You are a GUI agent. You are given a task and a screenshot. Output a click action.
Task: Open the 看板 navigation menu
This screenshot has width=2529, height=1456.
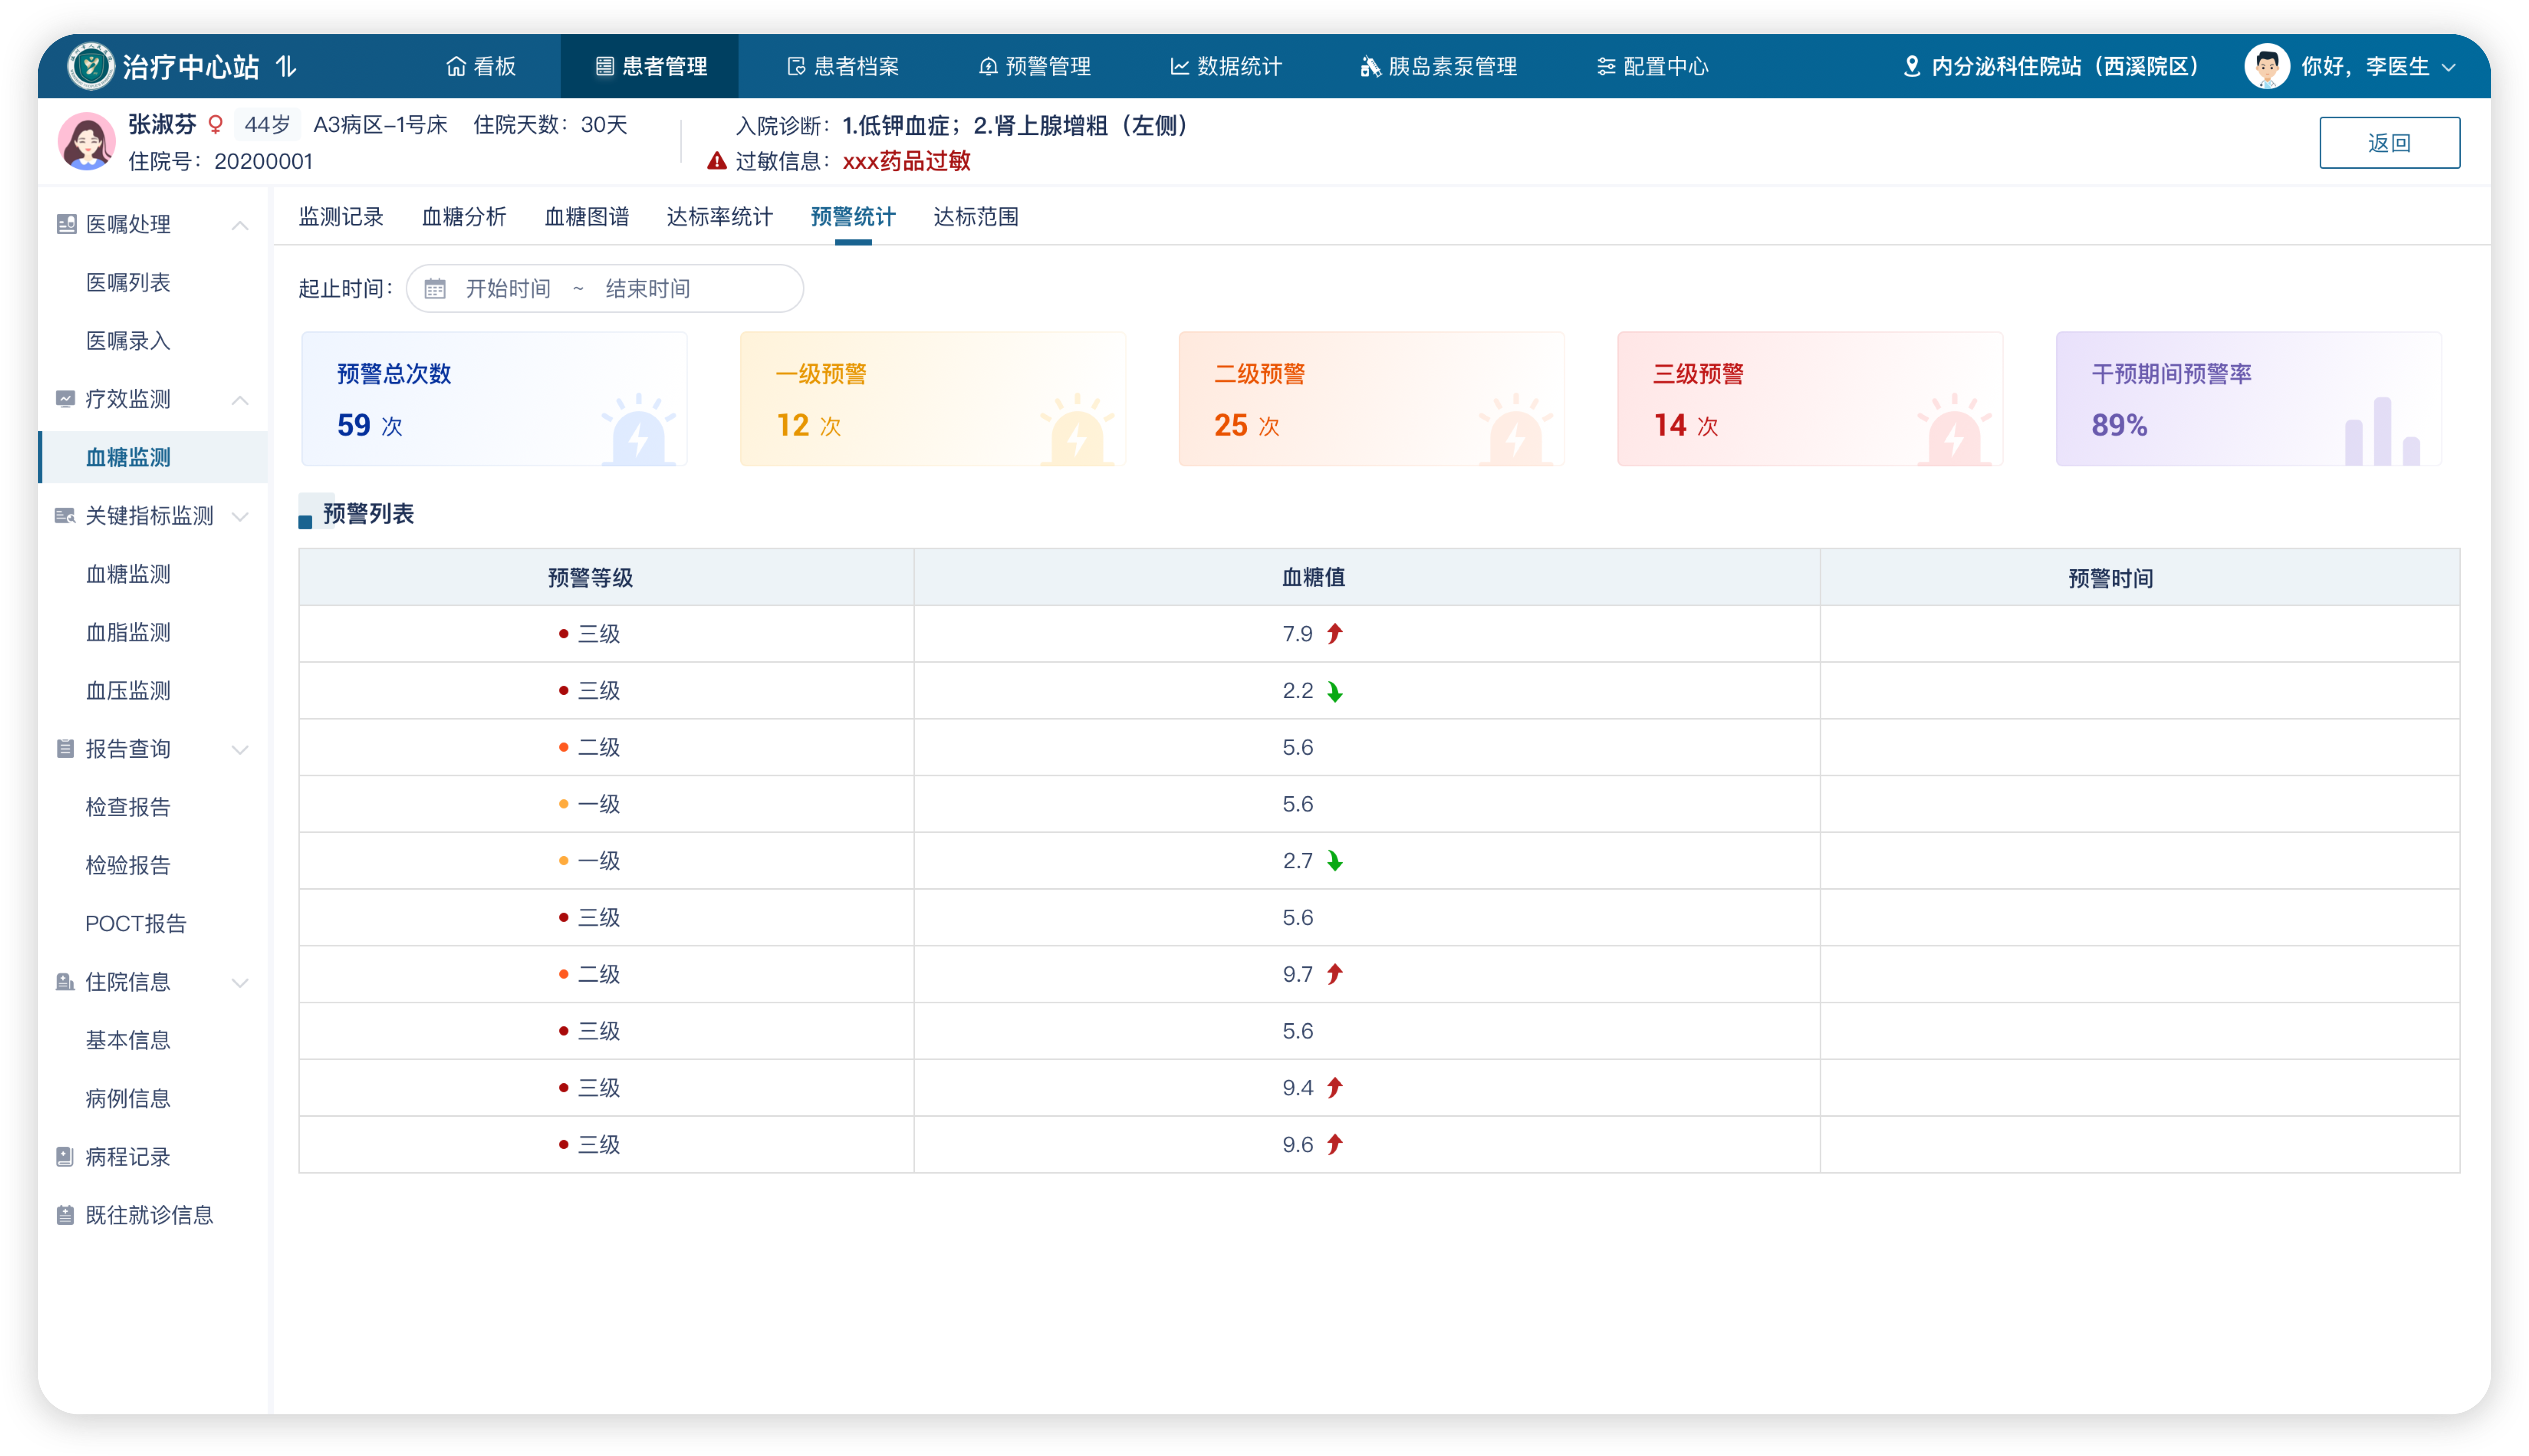[481, 66]
